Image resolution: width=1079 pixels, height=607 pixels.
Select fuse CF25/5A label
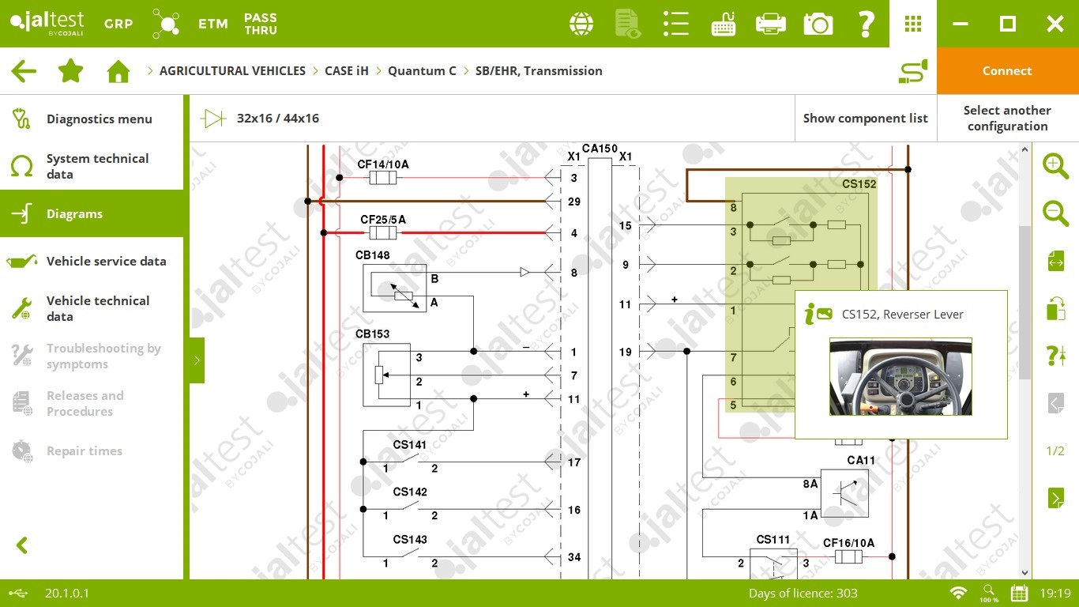coord(383,219)
